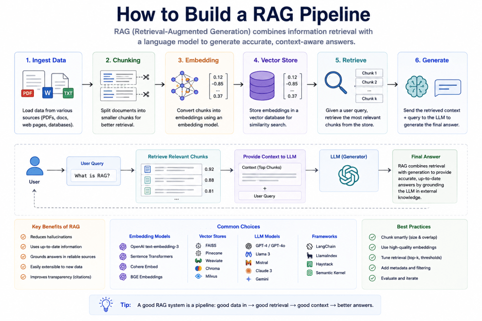
Task: Click the 'Frameworks' column heading
Action: tap(324, 236)
